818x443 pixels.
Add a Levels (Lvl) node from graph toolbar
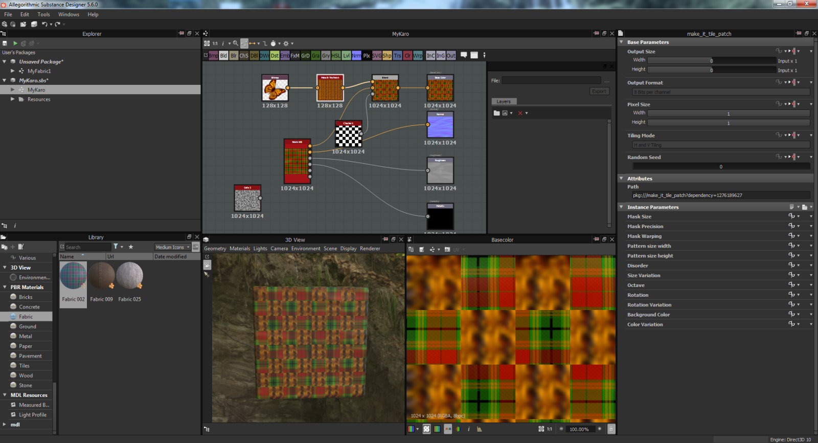346,56
